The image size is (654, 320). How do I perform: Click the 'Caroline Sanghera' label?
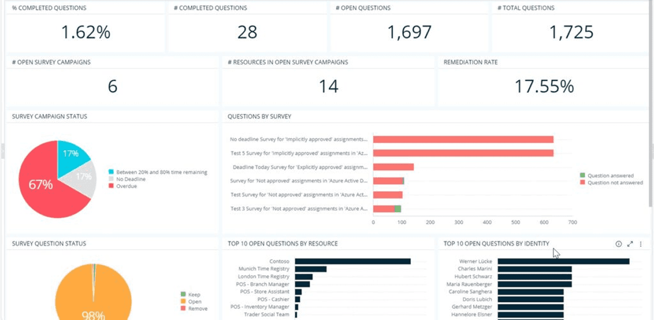pos(470,292)
